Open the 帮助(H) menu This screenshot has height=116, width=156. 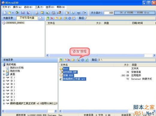pyautogui.click(x=61, y=7)
